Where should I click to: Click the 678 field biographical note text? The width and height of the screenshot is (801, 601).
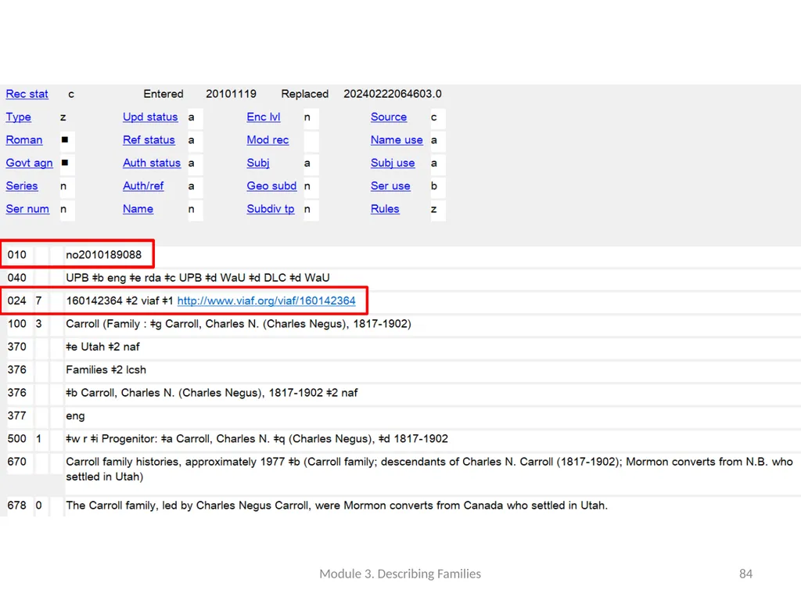click(x=336, y=506)
